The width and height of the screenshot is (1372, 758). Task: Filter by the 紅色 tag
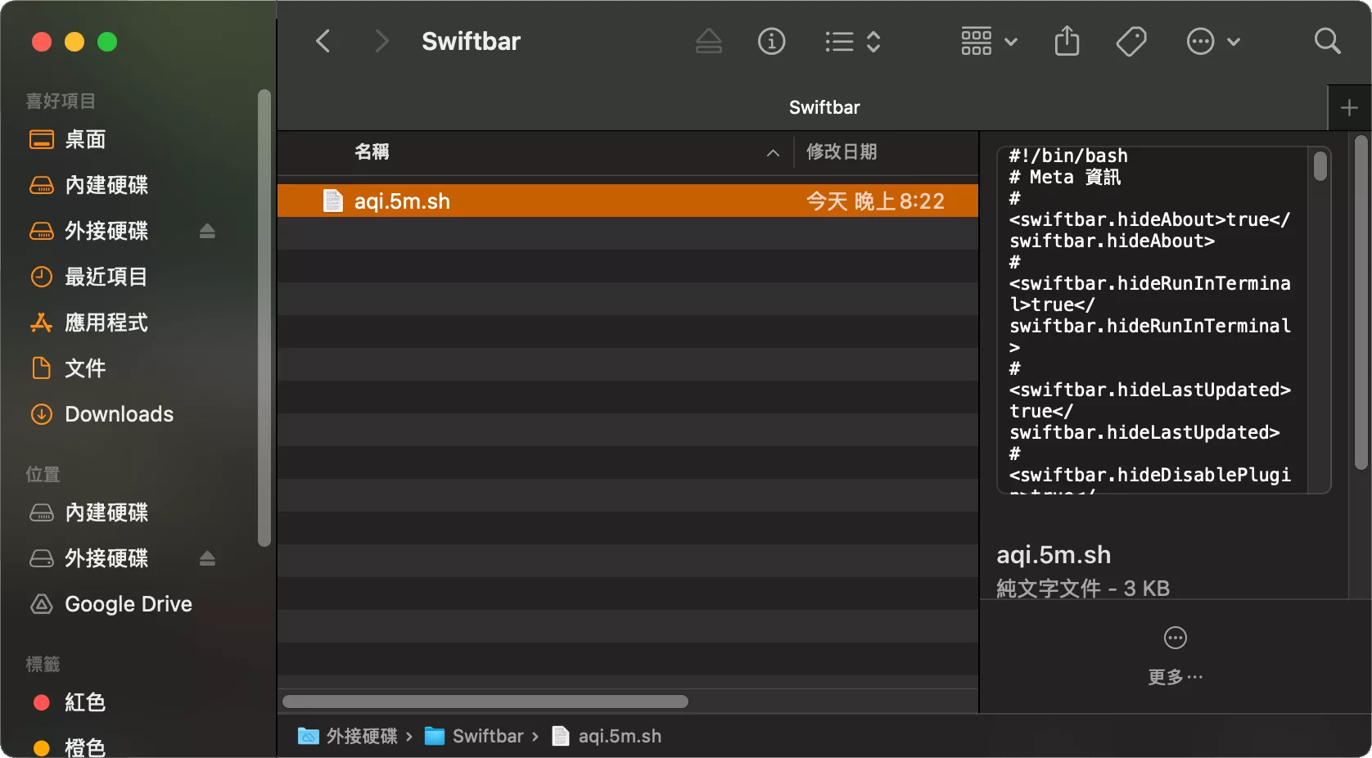pyautogui.click(x=84, y=702)
